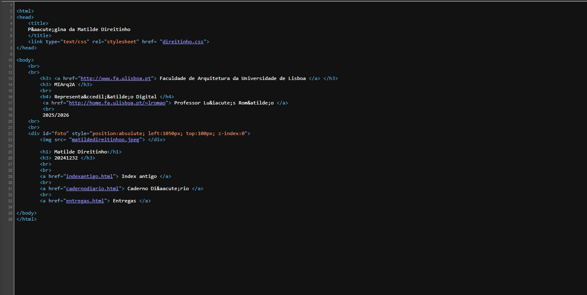Click the indexantigo.html href link

click(x=89, y=176)
